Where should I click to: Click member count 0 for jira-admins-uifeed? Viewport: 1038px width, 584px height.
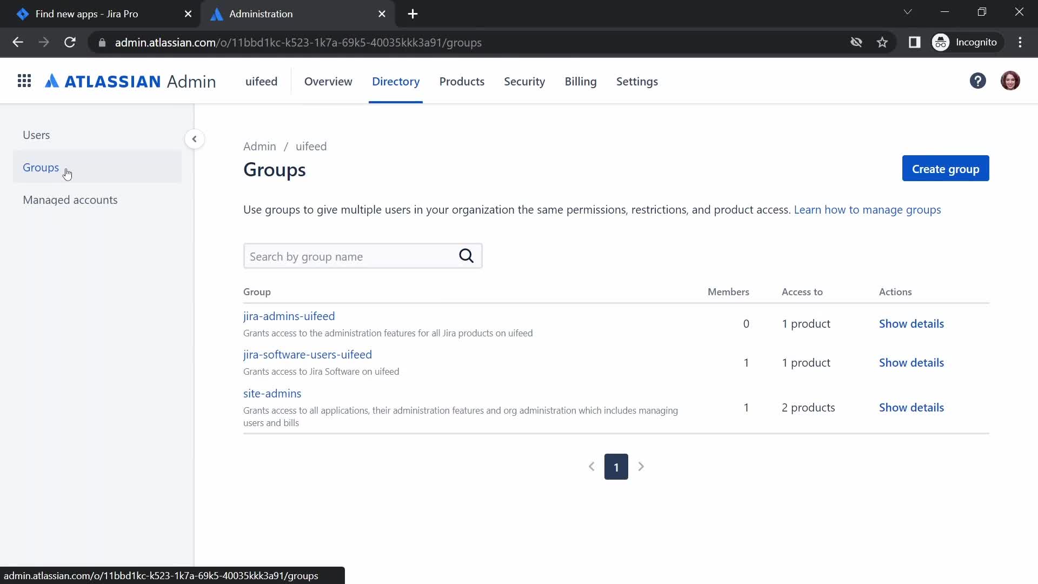point(746,324)
